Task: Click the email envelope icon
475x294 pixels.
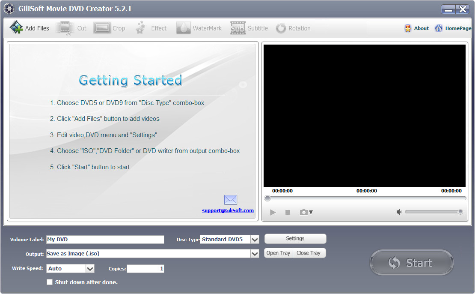Action: pos(231,200)
